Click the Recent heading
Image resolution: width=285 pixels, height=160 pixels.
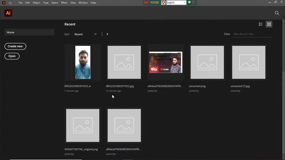pos(70,24)
